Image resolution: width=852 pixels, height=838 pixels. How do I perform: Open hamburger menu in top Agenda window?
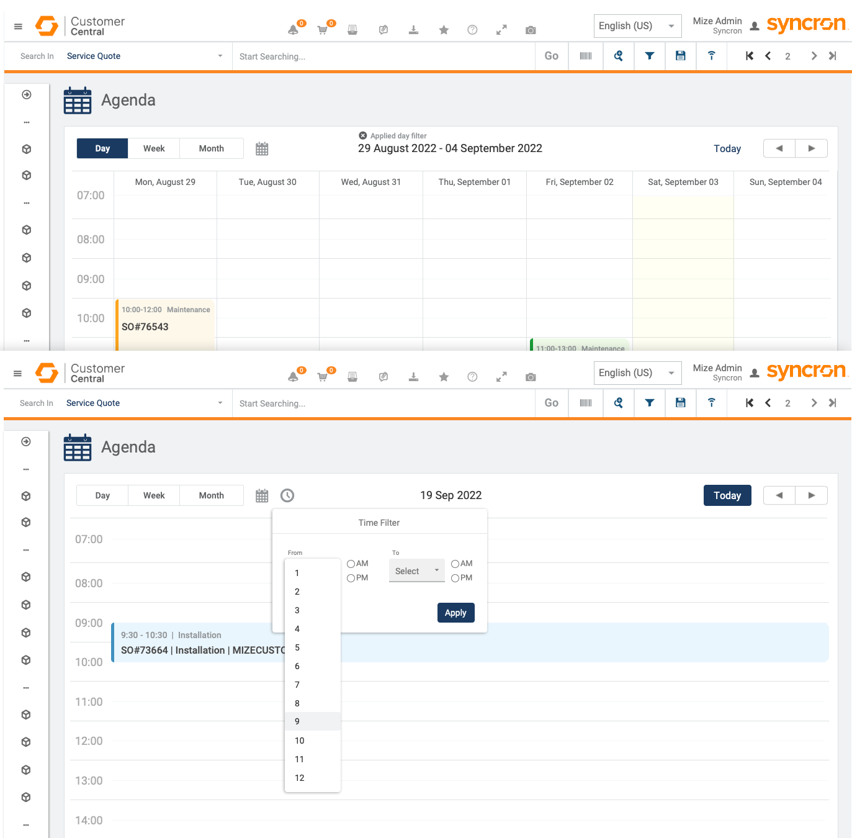click(x=18, y=26)
